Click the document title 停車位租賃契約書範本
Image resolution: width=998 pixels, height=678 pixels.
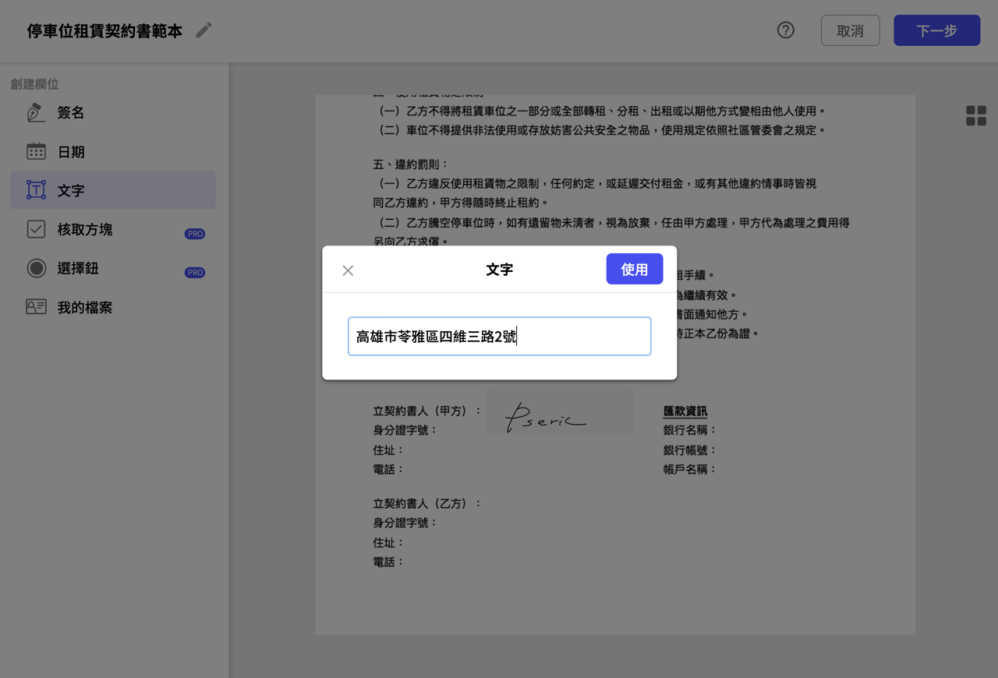click(104, 31)
